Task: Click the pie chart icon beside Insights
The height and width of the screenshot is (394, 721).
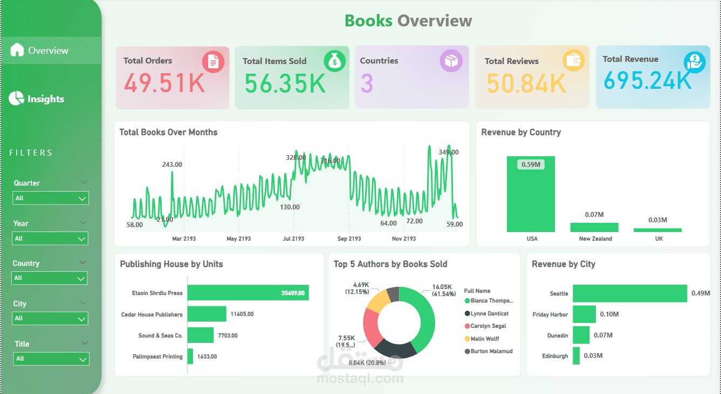Action: [x=16, y=99]
